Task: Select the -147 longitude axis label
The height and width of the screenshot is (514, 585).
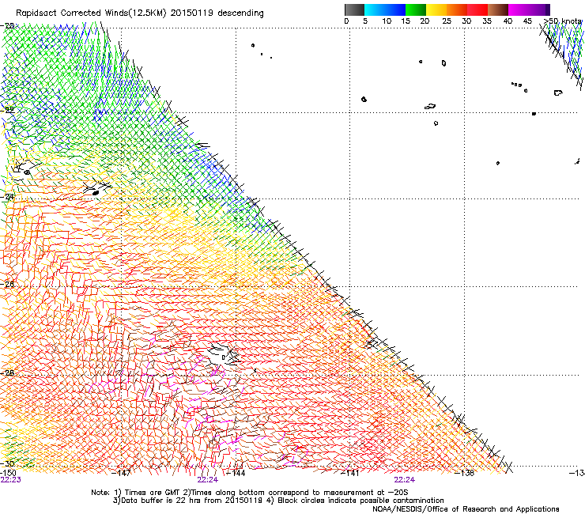Action: click(x=121, y=473)
